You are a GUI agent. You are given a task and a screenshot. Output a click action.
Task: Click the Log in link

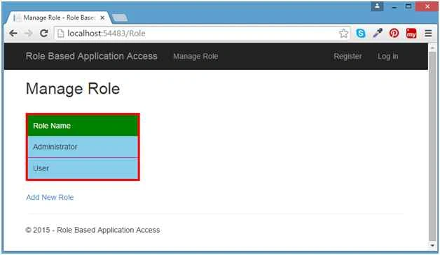pyautogui.click(x=388, y=57)
